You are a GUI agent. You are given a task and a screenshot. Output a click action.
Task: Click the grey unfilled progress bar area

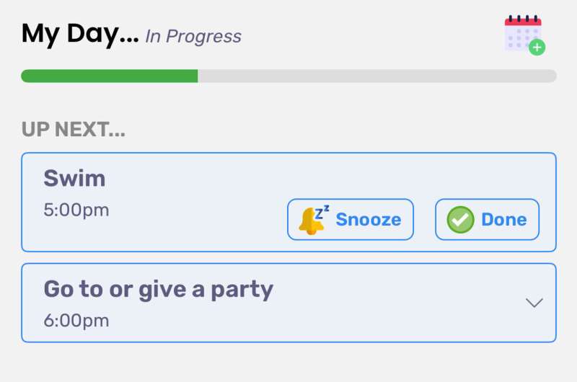click(377, 76)
